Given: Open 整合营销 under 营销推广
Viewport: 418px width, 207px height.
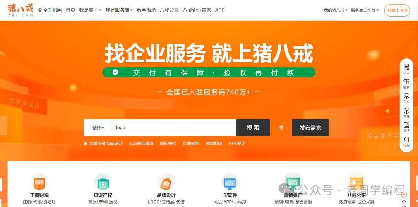Looking at the screenshot, I should click(303, 202).
